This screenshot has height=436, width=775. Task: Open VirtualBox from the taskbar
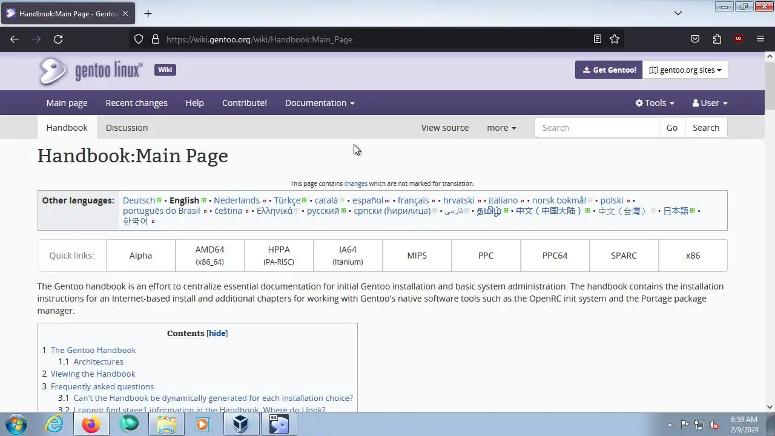point(241,424)
